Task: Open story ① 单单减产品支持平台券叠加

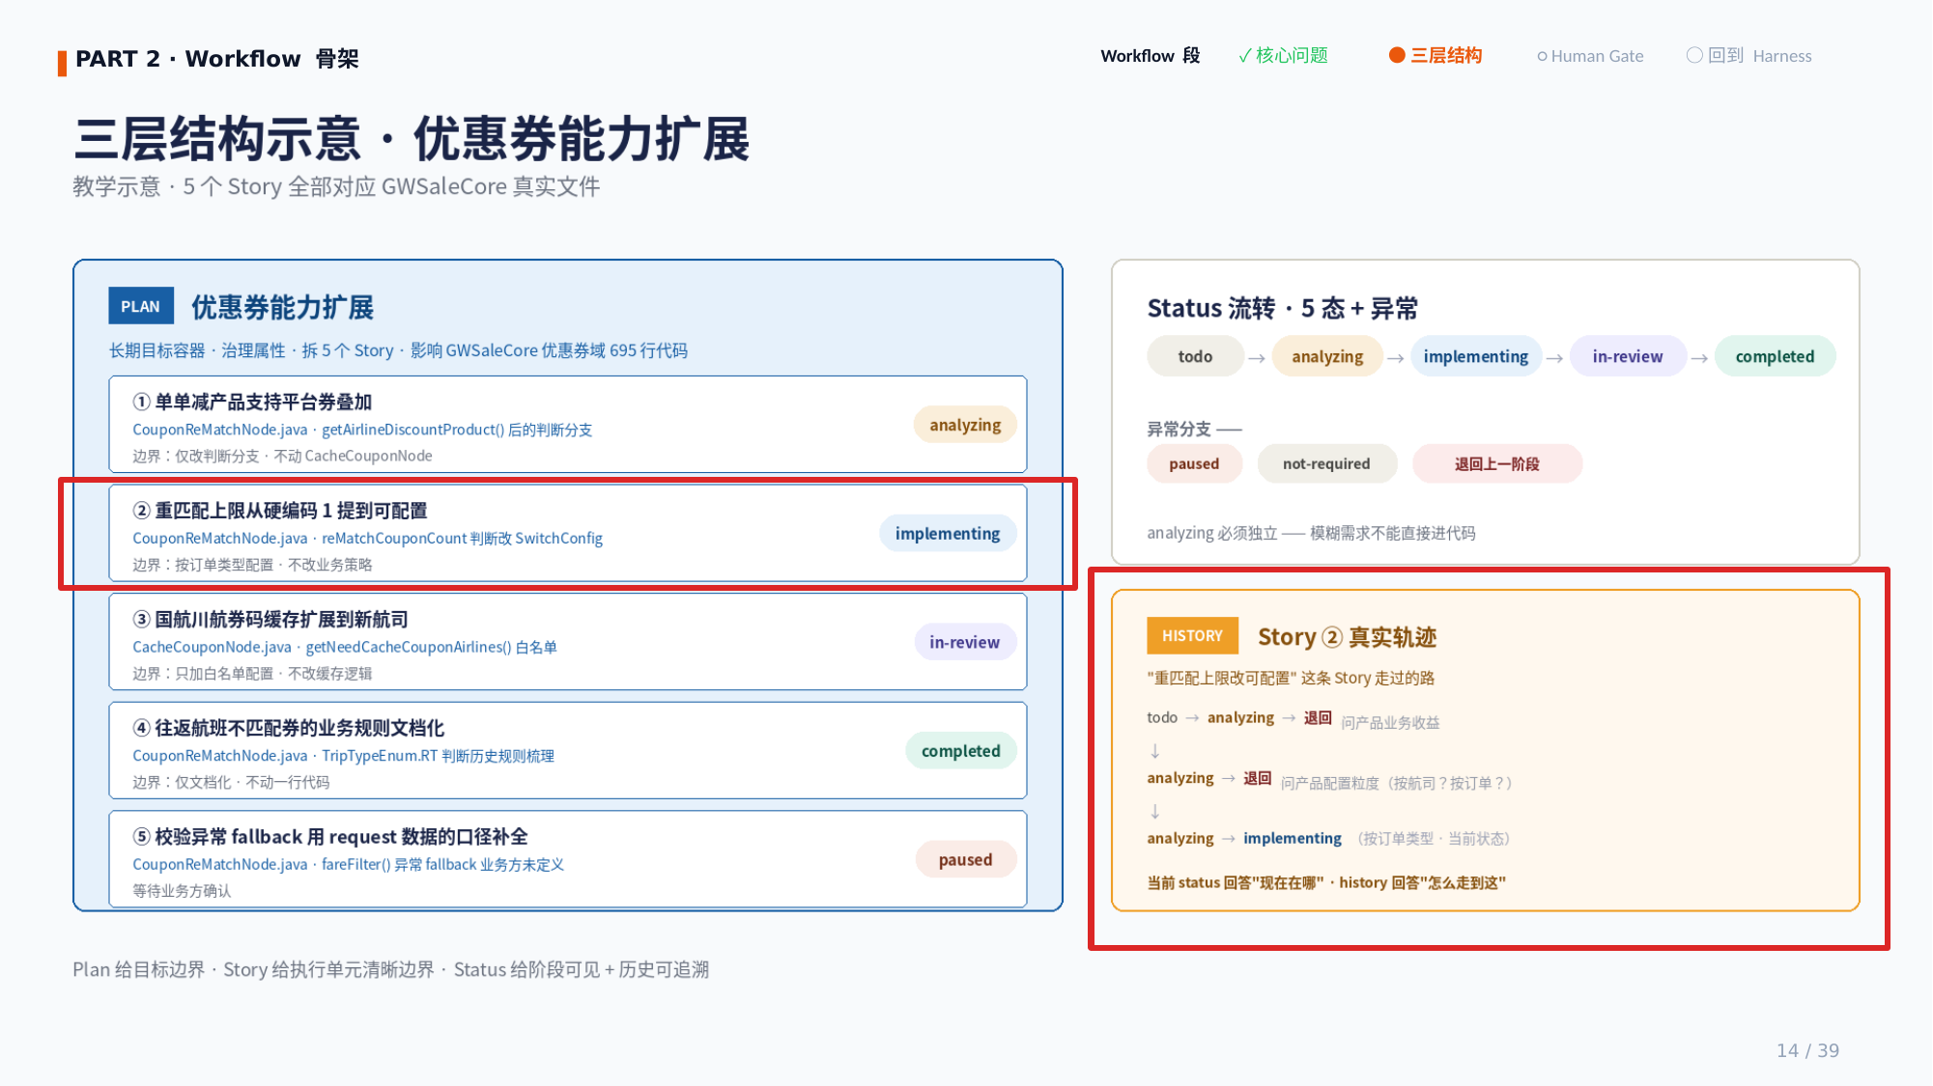Action: pyautogui.click(x=568, y=425)
